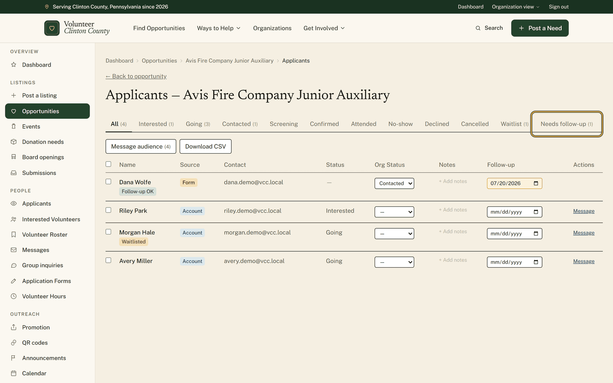The height and width of the screenshot is (383, 613).
Task: Switch to the Going tab
Action: [198, 124]
